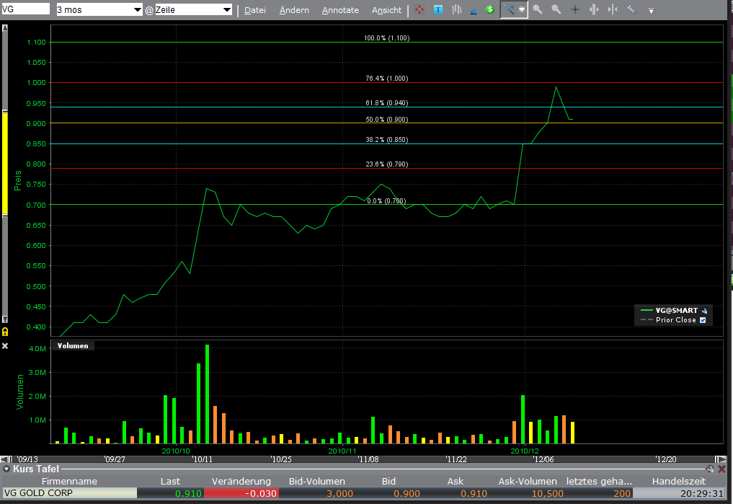Screen dimensions: 733x504
Task: Activate the crosshair cursor icon
Action: pos(574,10)
